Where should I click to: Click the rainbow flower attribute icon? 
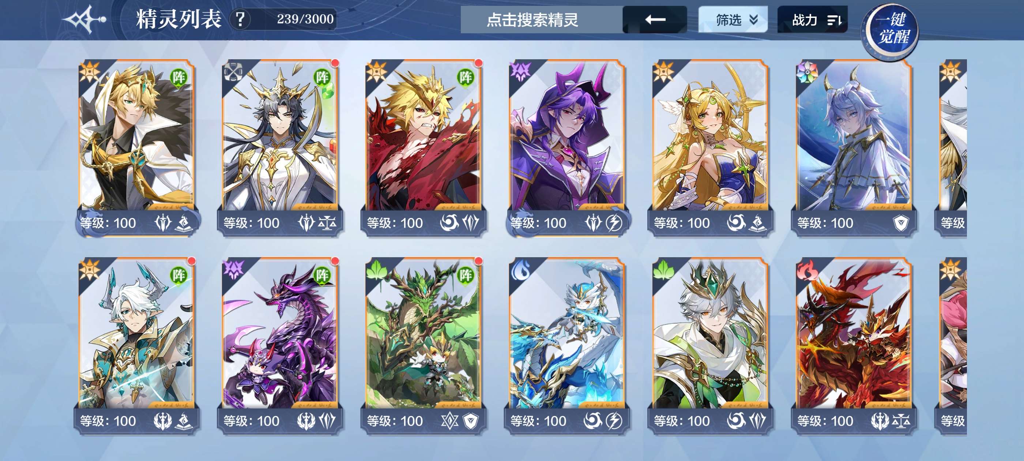(806, 72)
